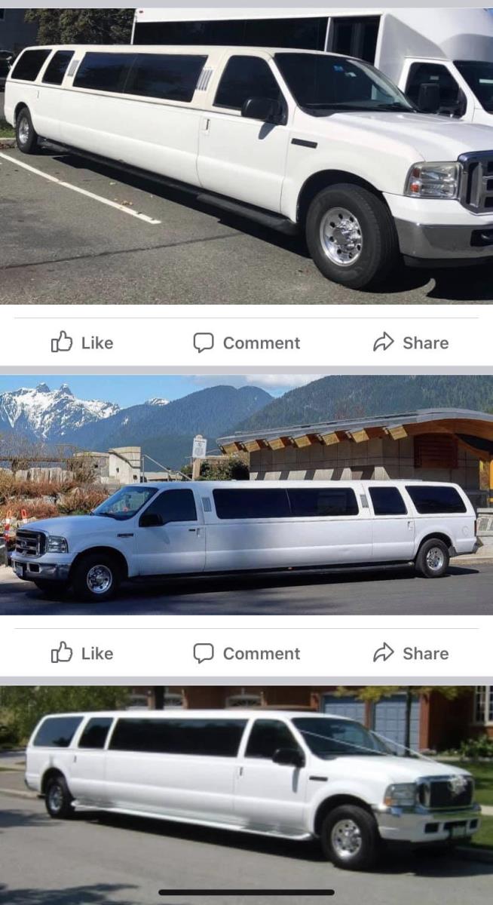Click the Share label below the mountain limo photo
Viewport: 493px width, 905px height.
(x=425, y=654)
